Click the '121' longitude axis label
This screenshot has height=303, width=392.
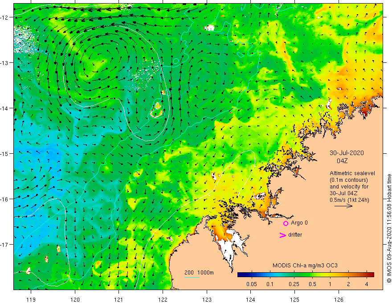(x=119, y=299)
